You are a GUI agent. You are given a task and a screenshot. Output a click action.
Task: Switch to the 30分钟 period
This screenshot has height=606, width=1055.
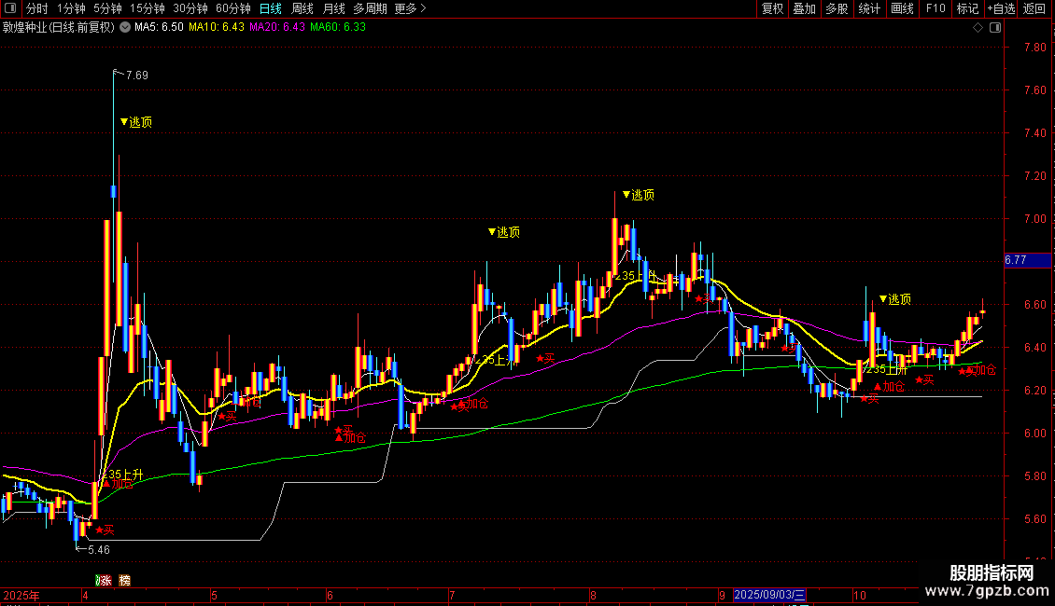click(190, 8)
